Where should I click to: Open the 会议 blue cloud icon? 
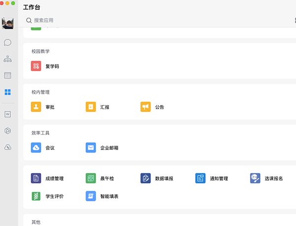pos(36,148)
